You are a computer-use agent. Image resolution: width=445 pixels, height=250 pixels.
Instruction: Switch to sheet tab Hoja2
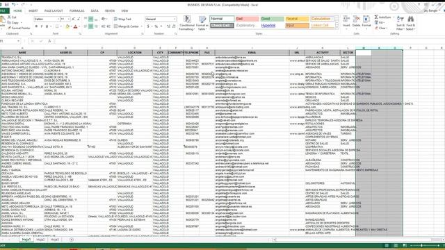point(40,240)
